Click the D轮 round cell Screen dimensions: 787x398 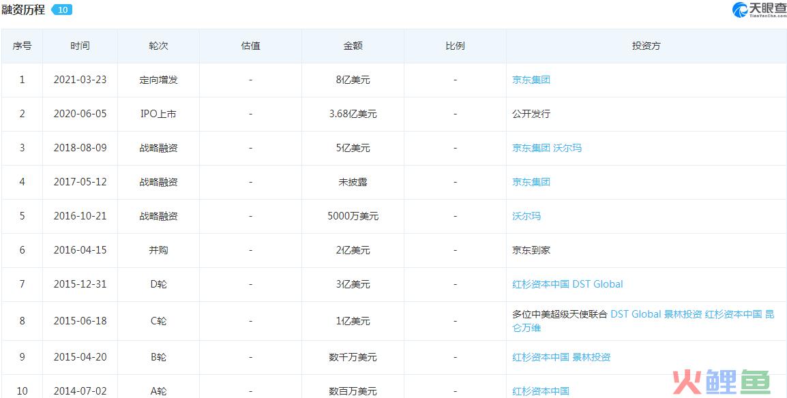pyautogui.click(x=159, y=284)
